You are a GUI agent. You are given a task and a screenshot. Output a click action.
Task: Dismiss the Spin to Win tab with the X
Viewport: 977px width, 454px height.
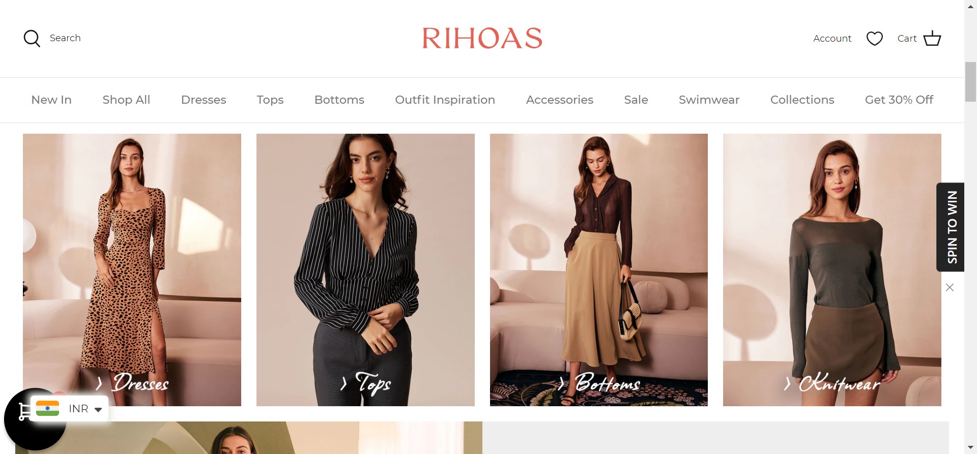pyautogui.click(x=950, y=287)
